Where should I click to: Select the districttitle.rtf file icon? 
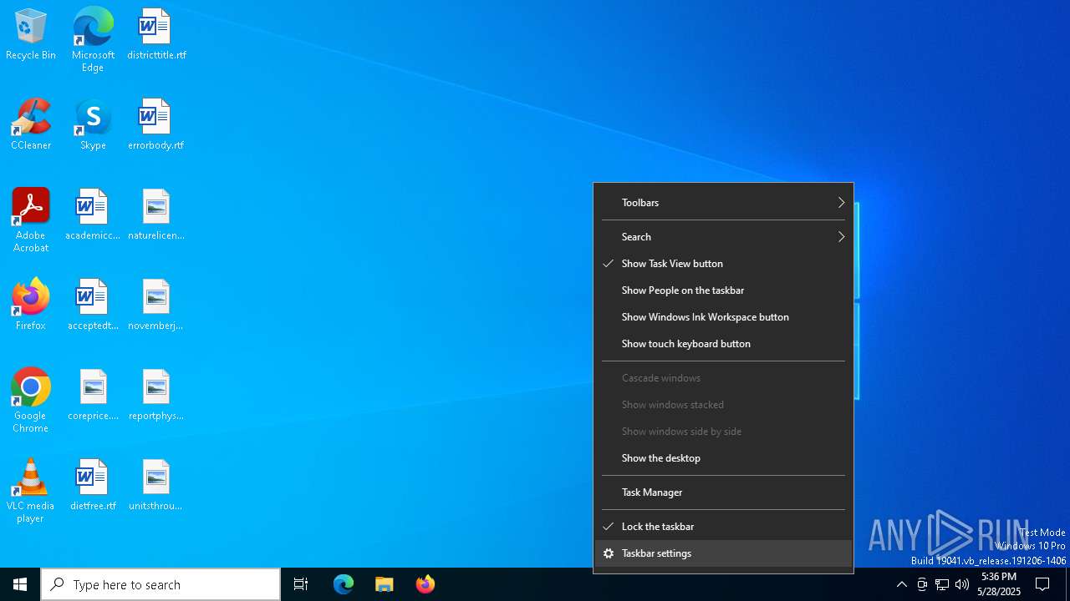click(x=156, y=34)
